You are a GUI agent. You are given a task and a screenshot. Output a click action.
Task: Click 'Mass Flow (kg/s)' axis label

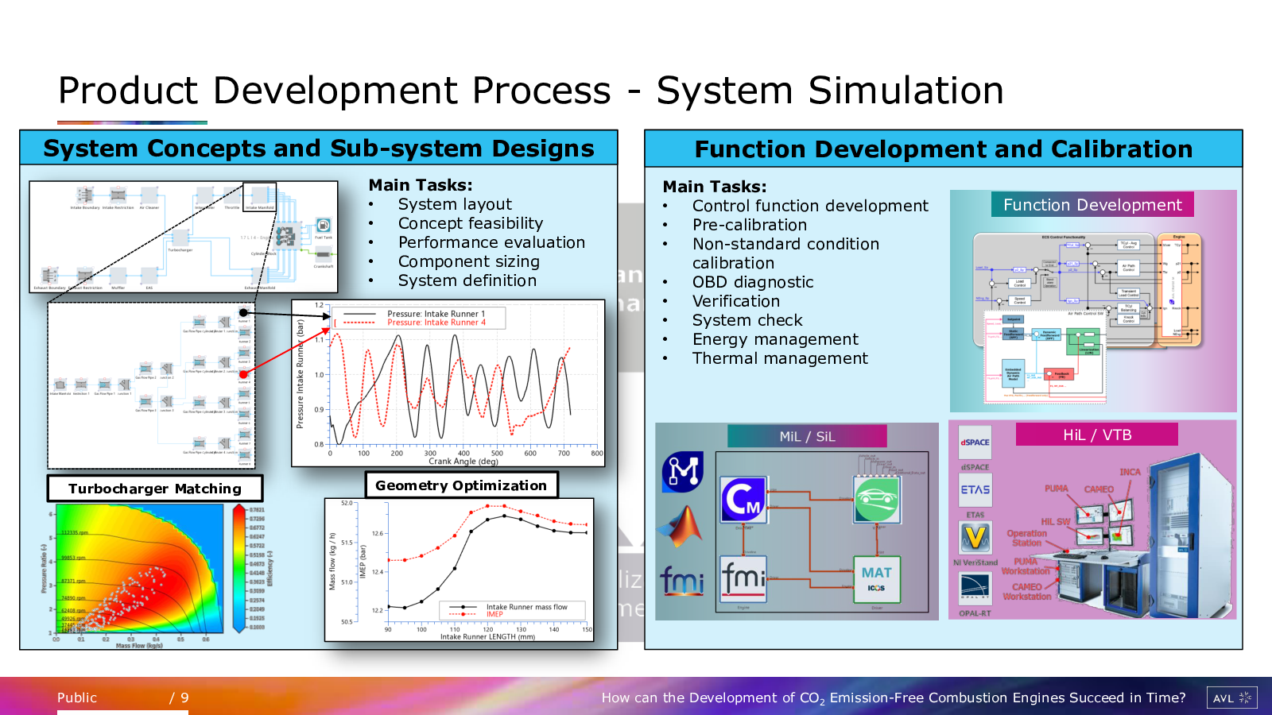(139, 645)
